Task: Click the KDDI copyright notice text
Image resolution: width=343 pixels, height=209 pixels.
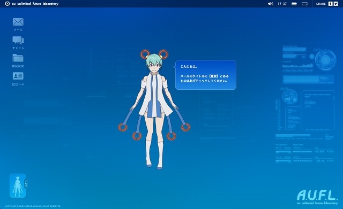Action: 33,206
